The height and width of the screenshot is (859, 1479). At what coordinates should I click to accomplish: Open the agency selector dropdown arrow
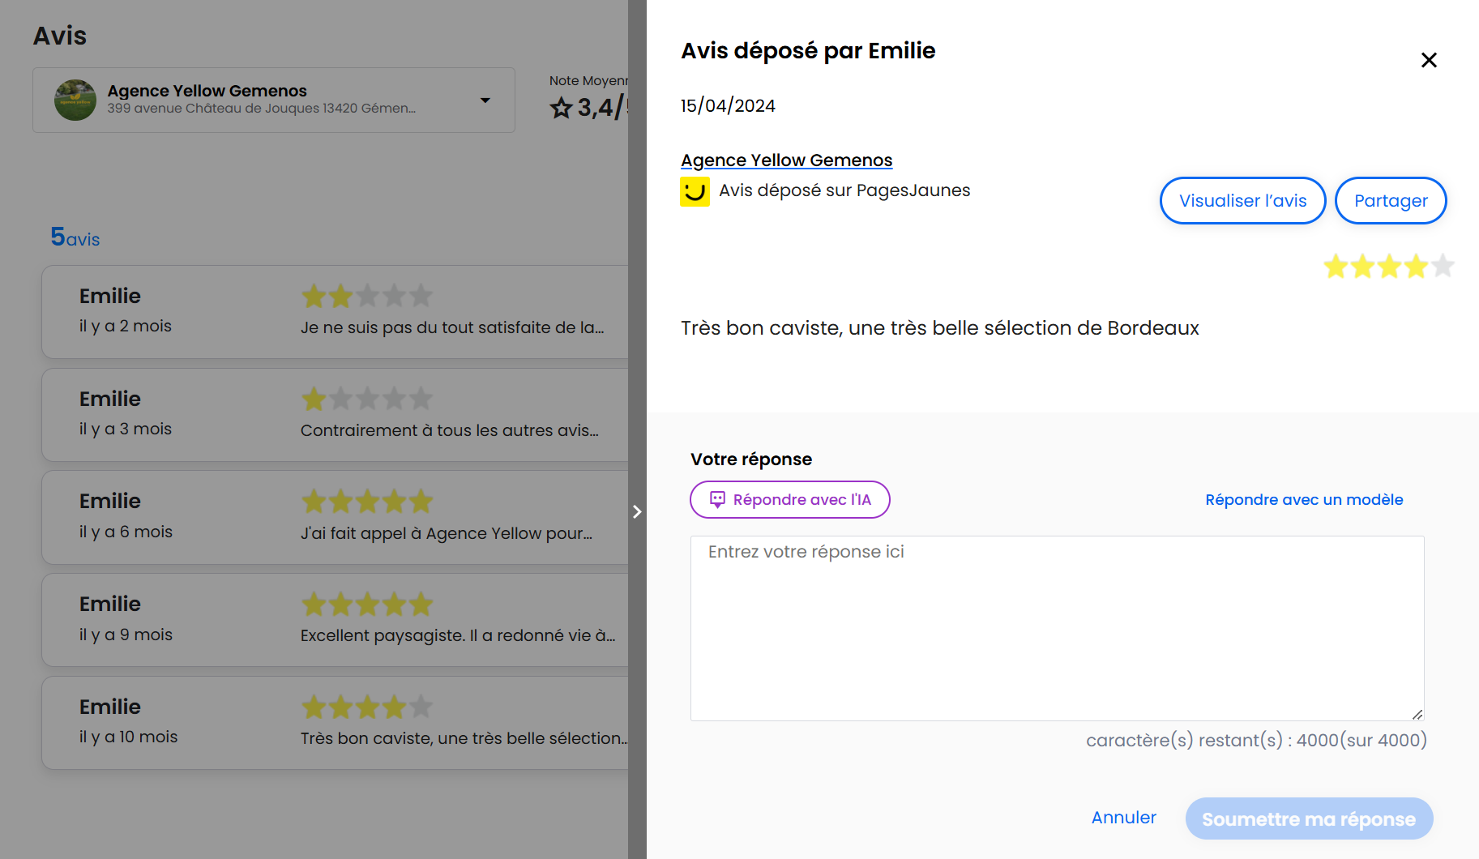485,100
